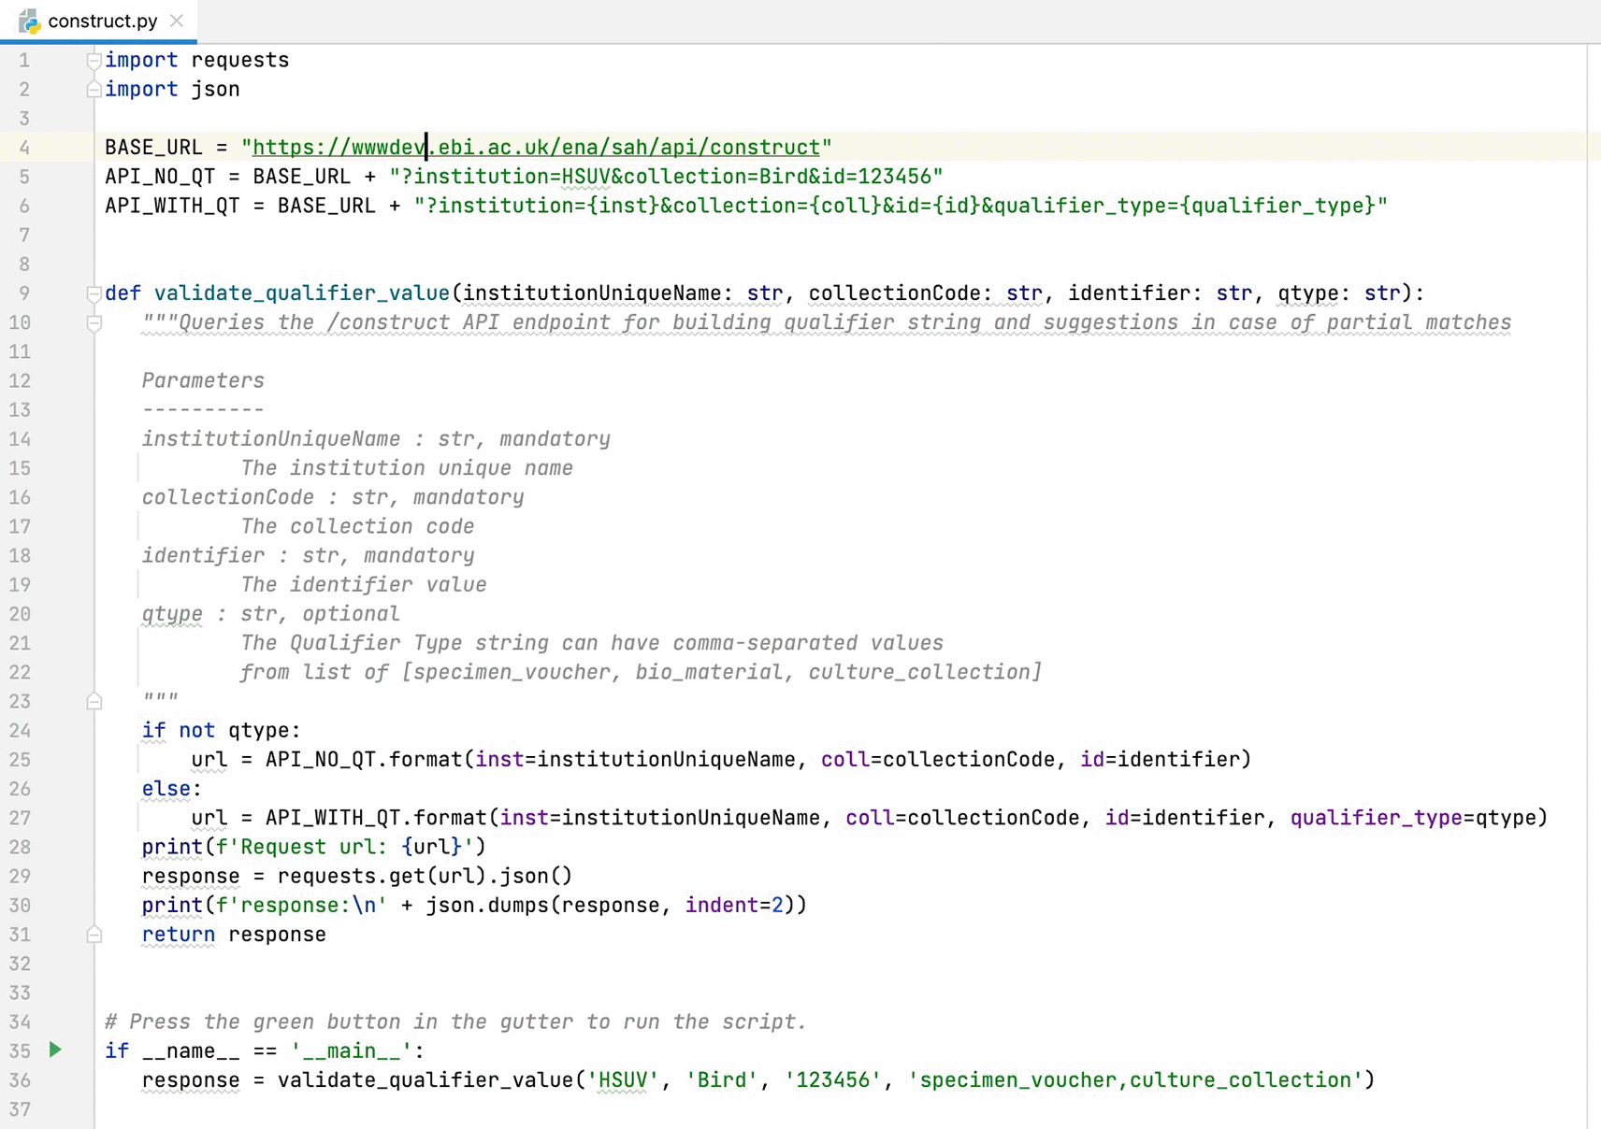Image resolution: width=1601 pixels, height=1129 pixels.
Task: Collapse the fold marker next to line 31
Action: point(94,935)
